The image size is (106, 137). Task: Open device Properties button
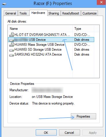(x=84, y=116)
